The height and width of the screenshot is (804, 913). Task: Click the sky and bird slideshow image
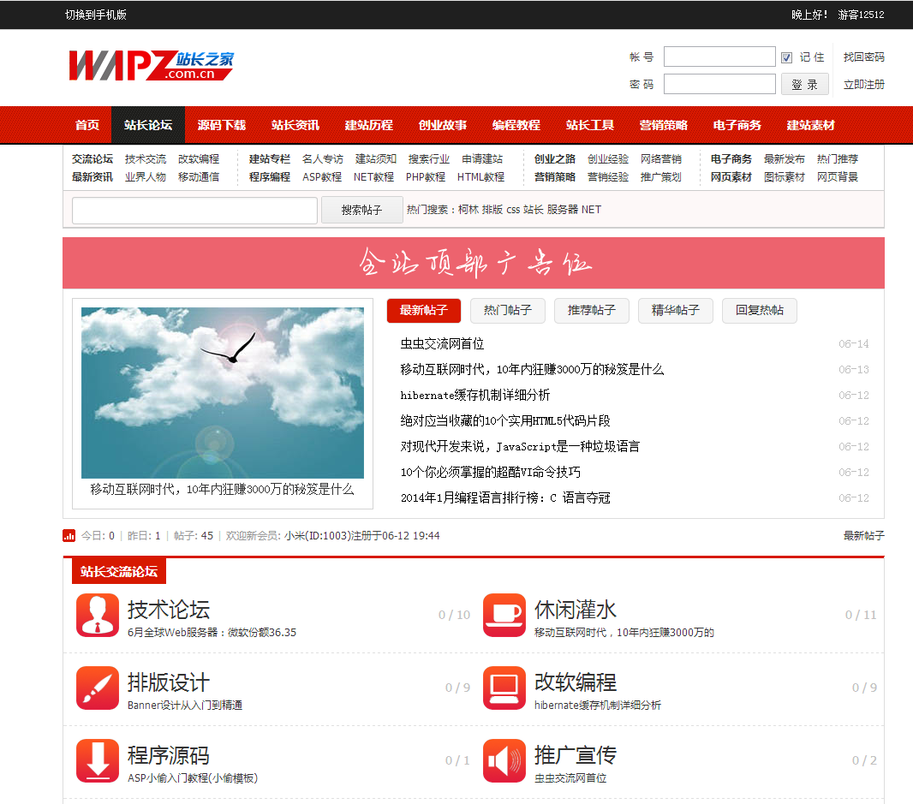pyautogui.click(x=223, y=392)
